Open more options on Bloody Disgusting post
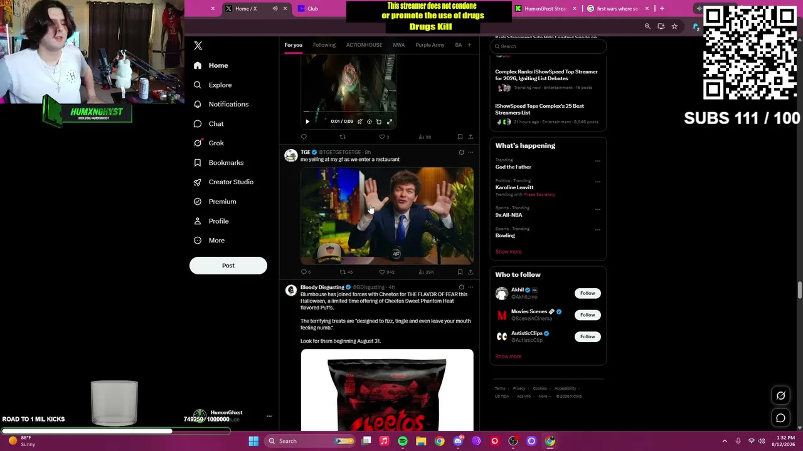 [x=471, y=287]
